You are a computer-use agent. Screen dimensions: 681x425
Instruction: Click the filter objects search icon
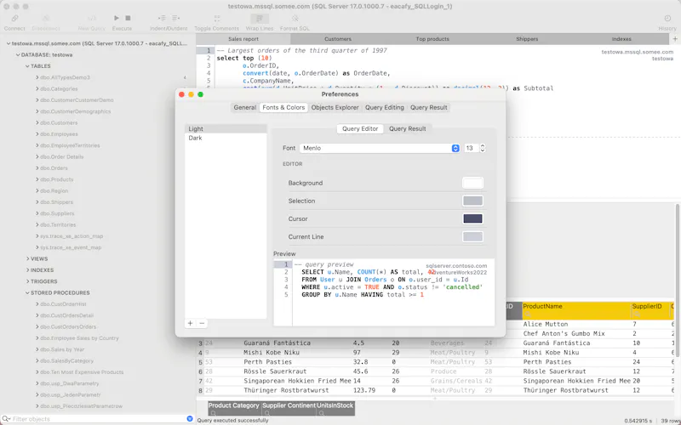pos(6,419)
